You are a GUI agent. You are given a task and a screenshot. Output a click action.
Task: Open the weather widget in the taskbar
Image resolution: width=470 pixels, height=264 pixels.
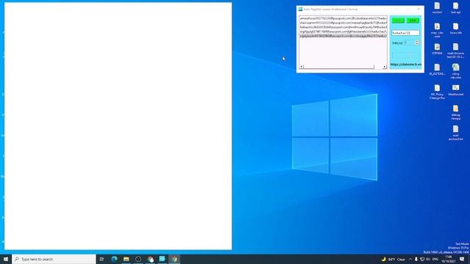393,259
